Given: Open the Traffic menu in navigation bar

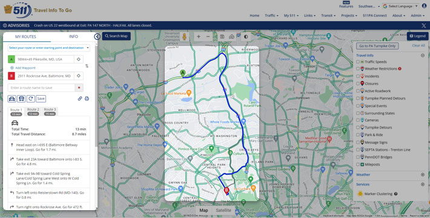Looking at the screenshot, I should tap(271, 16).
